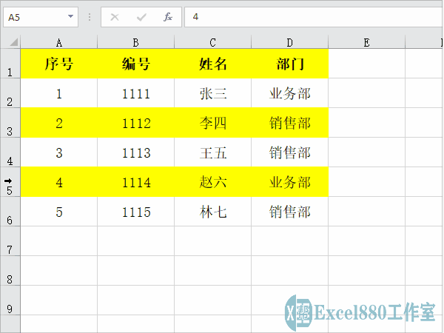Select row 9 header
This screenshot has height=333, width=444.
[10, 300]
